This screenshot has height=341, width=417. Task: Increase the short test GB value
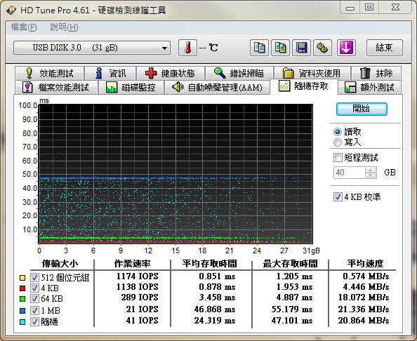pos(371,170)
